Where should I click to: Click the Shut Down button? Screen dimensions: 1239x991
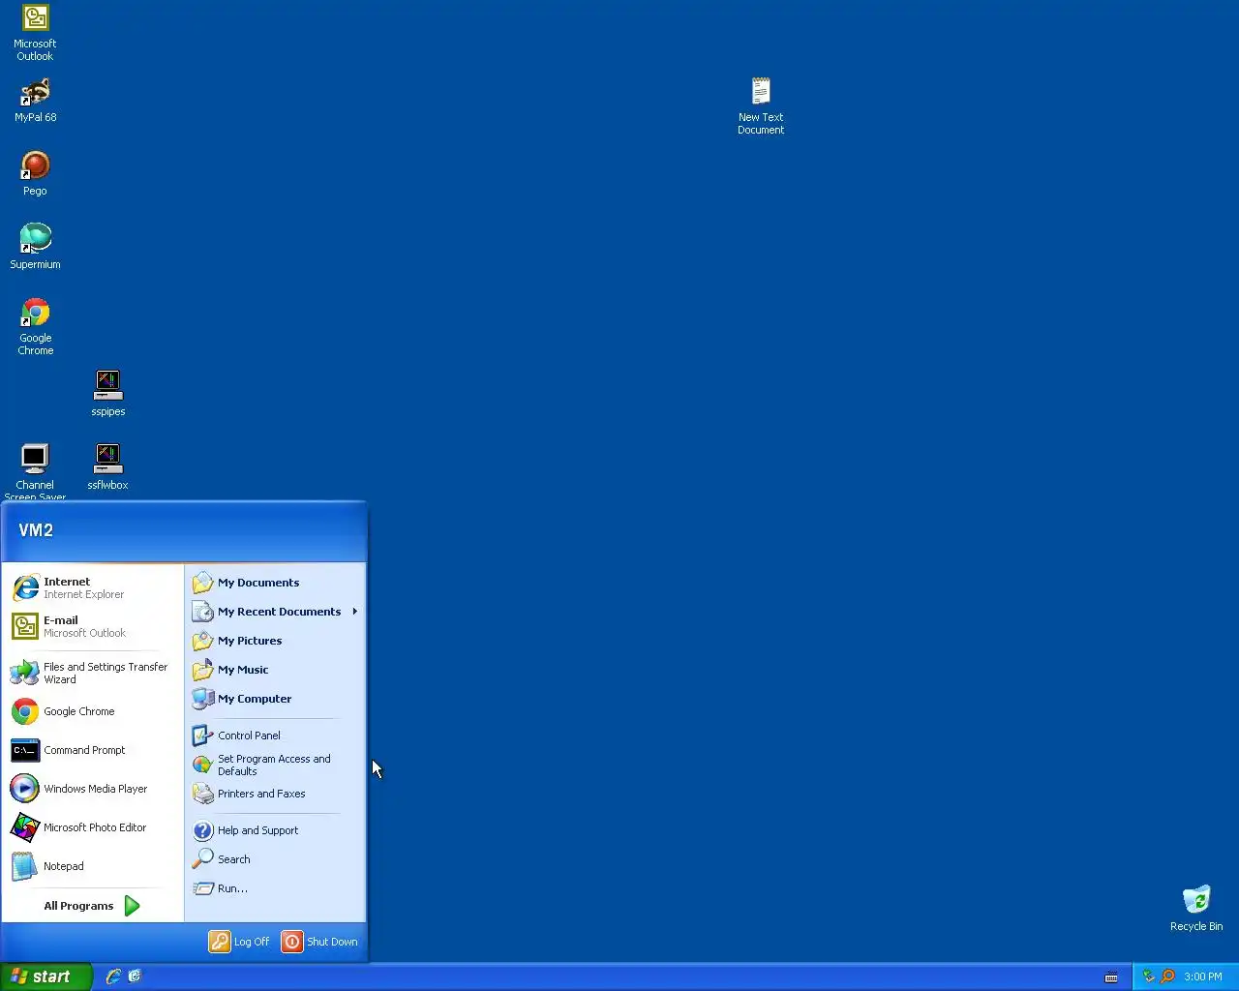(320, 942)
